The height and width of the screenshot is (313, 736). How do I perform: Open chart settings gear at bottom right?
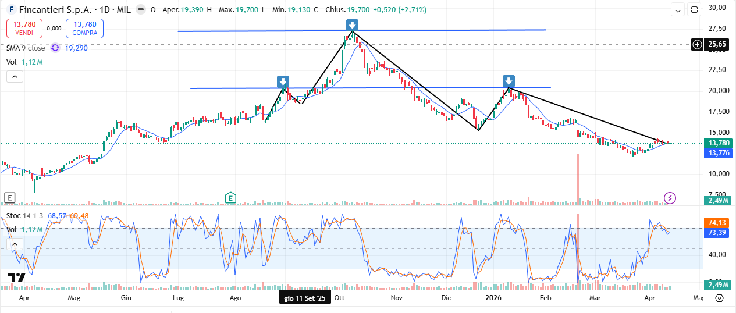(719, 298)
